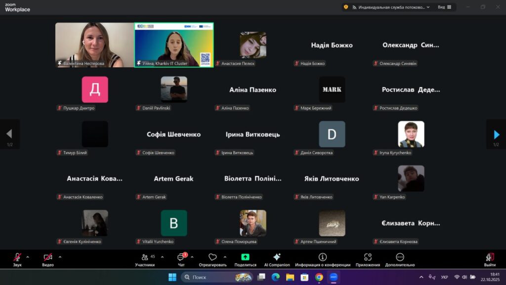Select Уляна, Kharkiv IT Cluster video tile
Screen dimensions: 506x285
coord(174,45)
